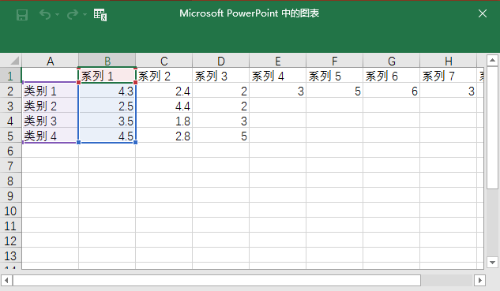Screen dimensions: 500x291
Task: Select row 6 header
Action: (x=10, y=151)
